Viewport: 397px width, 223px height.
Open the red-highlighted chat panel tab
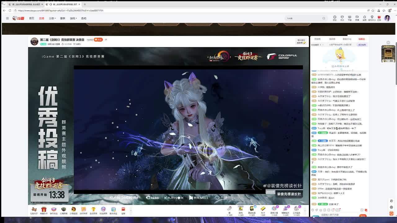[x=362, y=39]
